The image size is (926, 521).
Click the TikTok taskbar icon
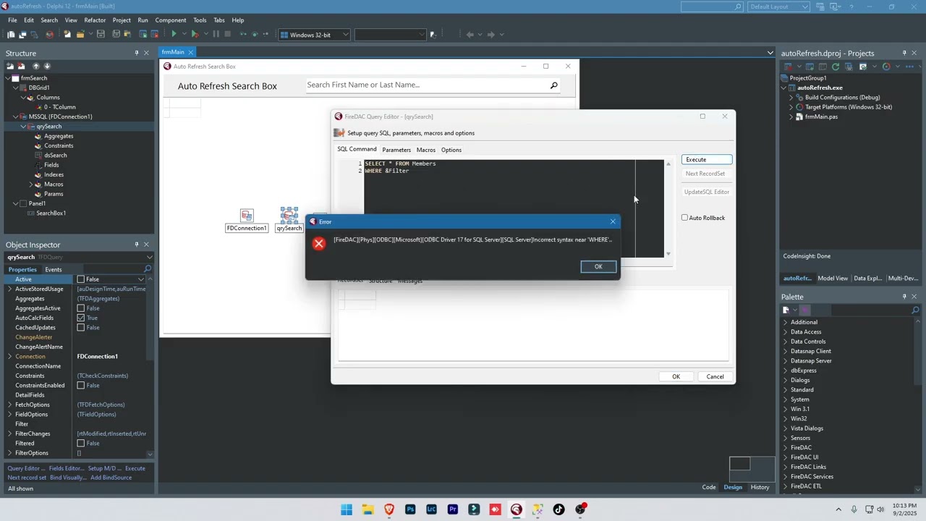(x=558, y=509)
